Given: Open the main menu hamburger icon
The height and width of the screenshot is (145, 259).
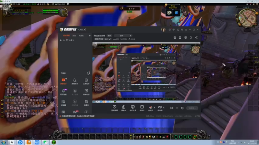Looking at the screenshot, I should click(186, 30).
